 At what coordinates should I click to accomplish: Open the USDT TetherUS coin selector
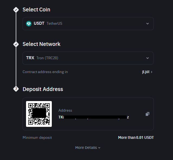88,24
